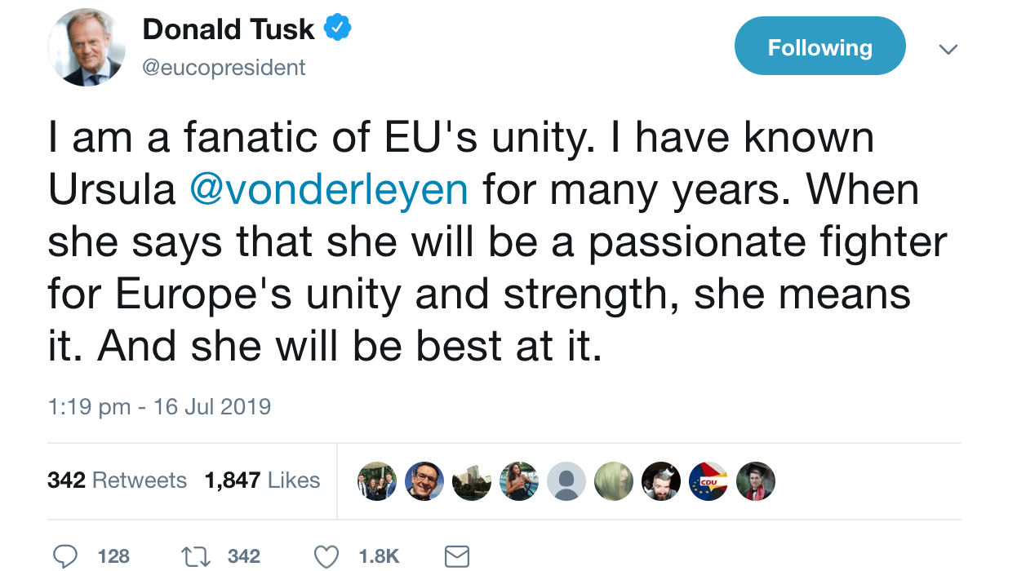The height and width of the screenshot is (571, 1017).
Task: Open the last liker avatar in row
Action: point(756,481)
